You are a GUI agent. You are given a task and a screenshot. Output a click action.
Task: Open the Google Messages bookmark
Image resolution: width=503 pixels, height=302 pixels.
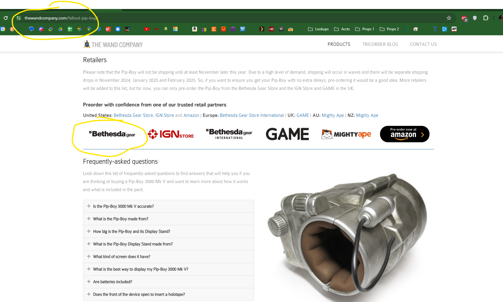coord(31,29)
